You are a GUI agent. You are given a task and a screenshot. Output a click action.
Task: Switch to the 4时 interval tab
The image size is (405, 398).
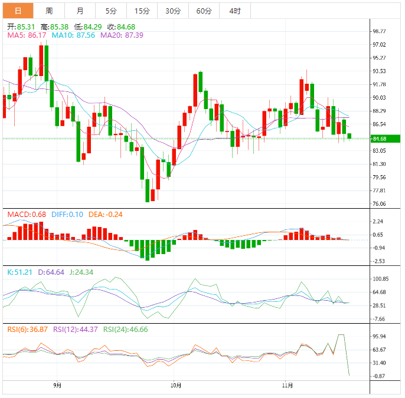pyautogui.click(x=234, y=11)
